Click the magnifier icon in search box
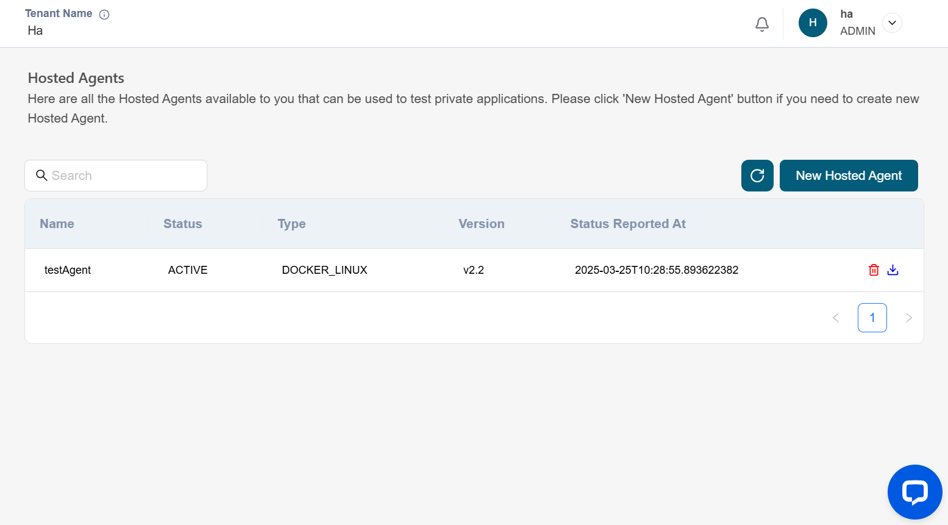 click(x=41, y=176)
